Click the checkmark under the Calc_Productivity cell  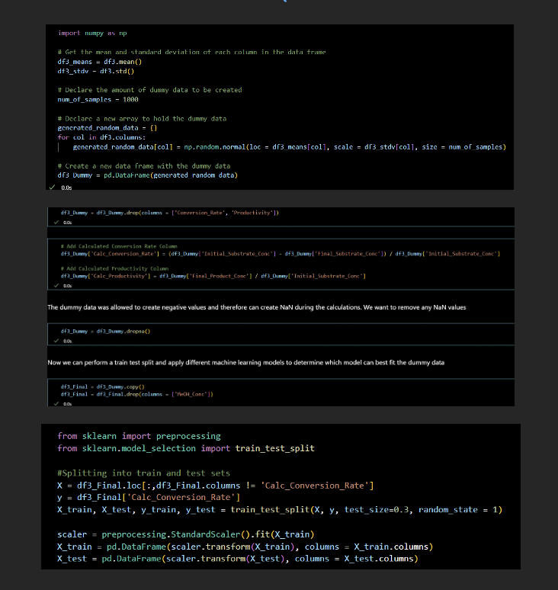(58, 285)
